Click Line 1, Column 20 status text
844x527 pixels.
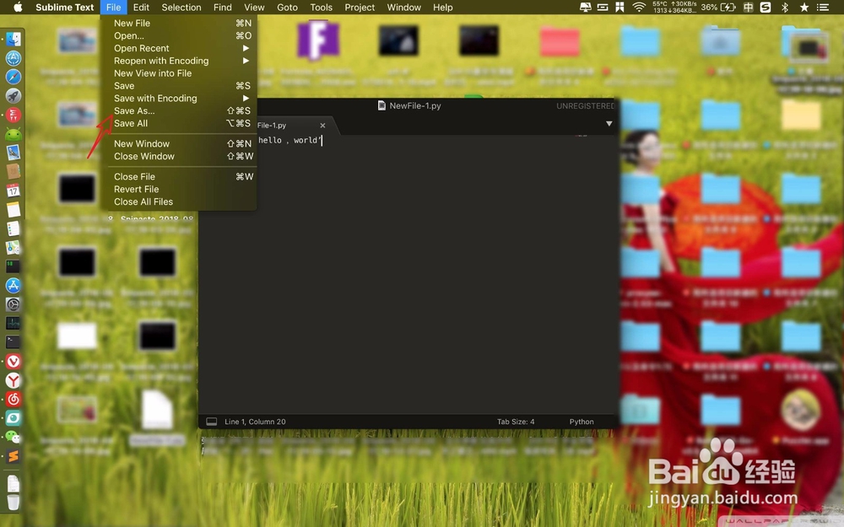(x=255, y=422)
